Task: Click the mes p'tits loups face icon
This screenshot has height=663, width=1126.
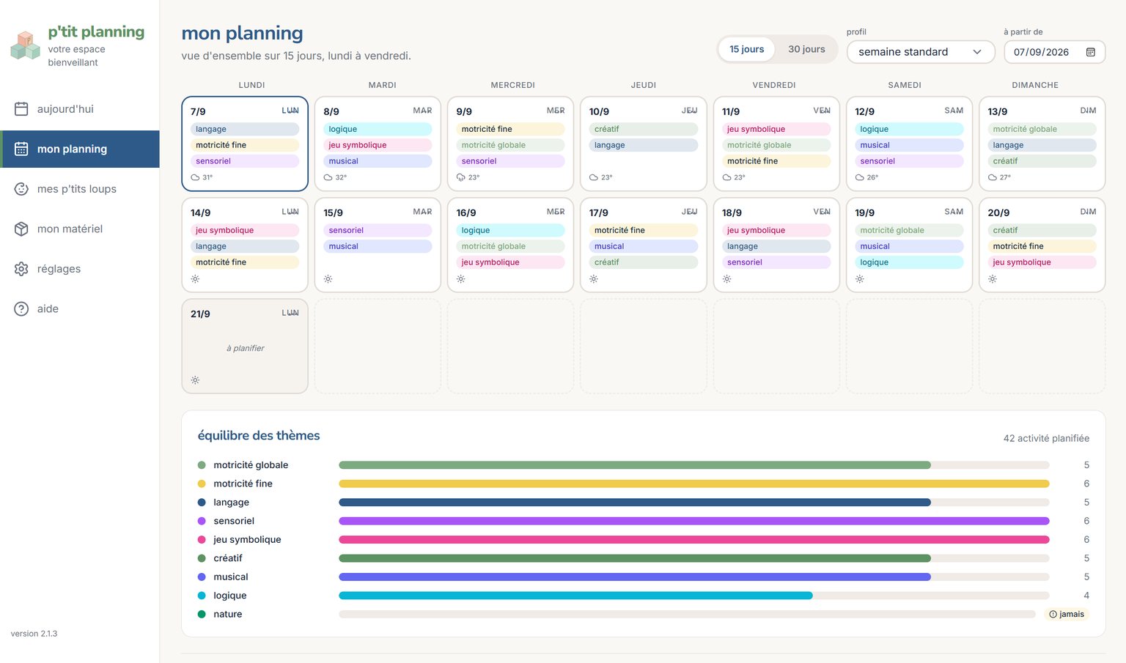Action: (x=21, y=189)
